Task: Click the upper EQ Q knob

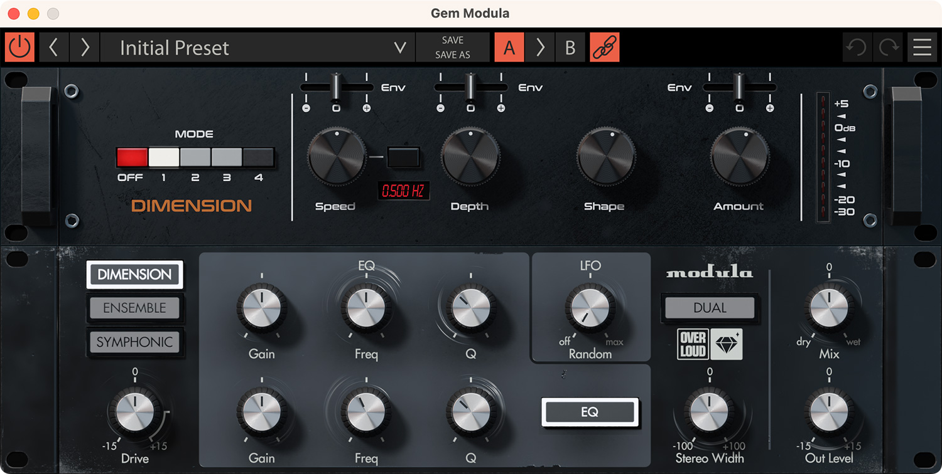Action: 471,308
